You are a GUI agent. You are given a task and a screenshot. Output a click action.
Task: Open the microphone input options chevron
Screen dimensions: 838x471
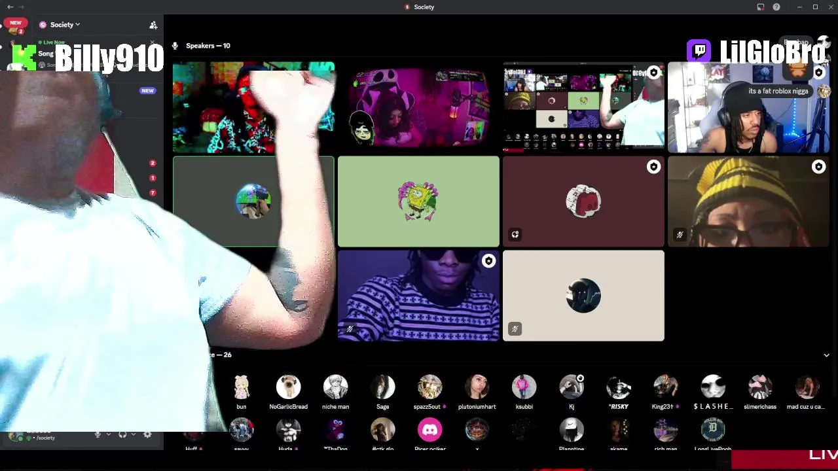click(109, 434)
